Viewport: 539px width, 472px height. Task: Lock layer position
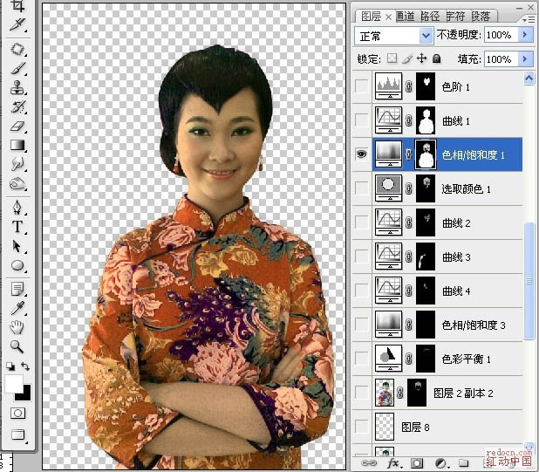(x=422, y=58)
